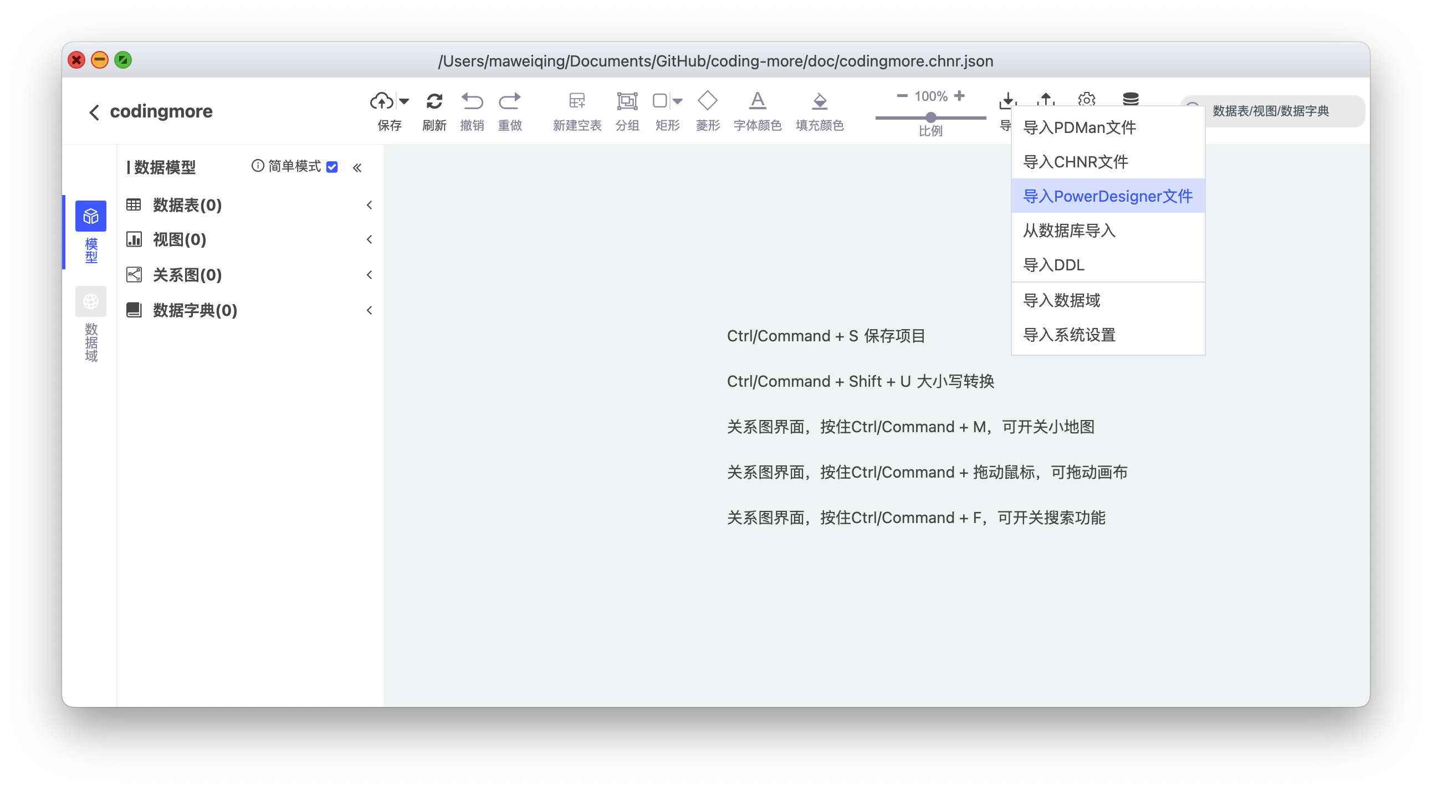The image size is (1432, 789).
Task: Toggle the 简单模式 checkbox
Action: pos(332,167)
